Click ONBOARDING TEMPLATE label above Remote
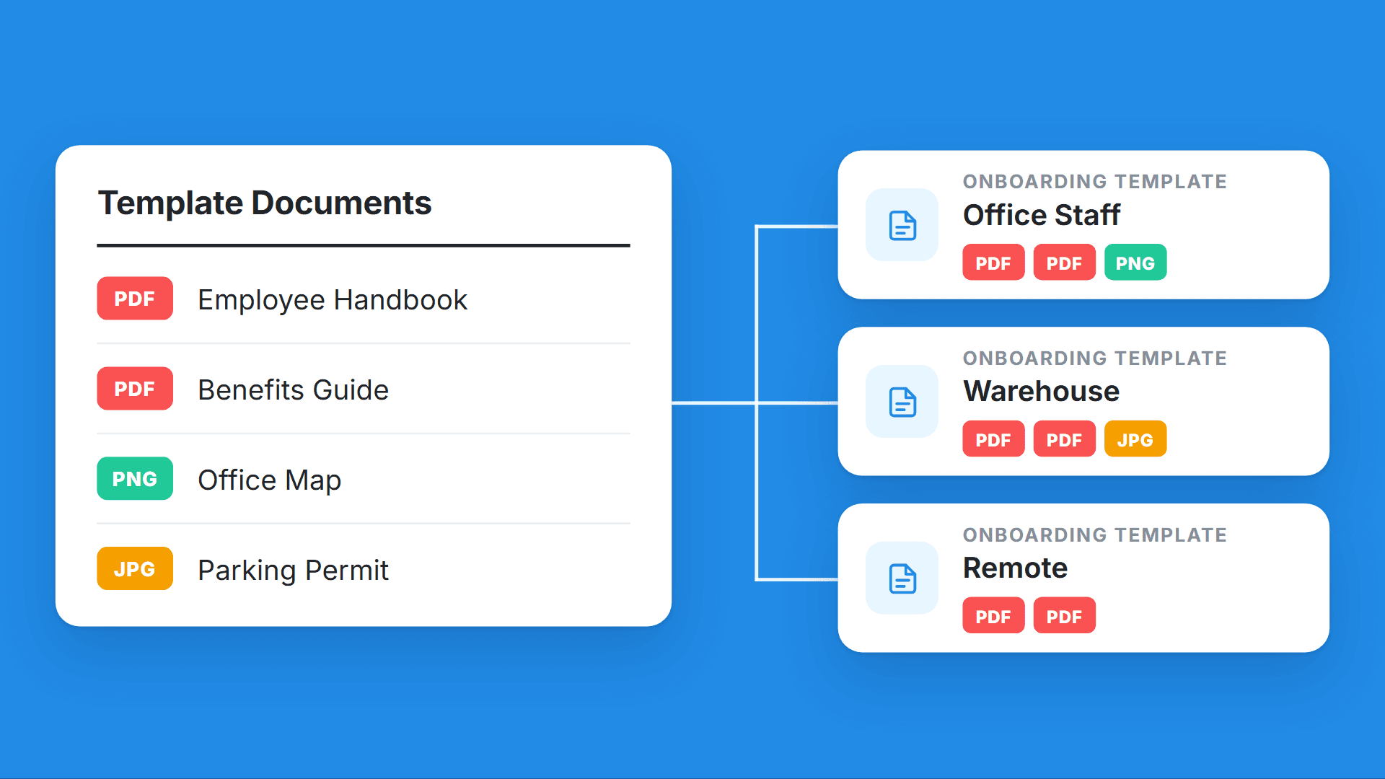This screenshot has width=1385, height=779. tap(1095, 535)
